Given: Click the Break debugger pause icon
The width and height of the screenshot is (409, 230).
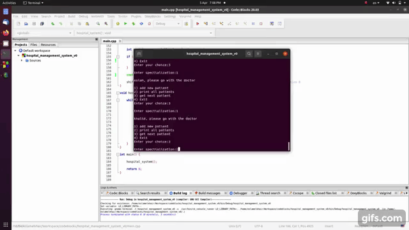Looking at the screenshot, I should tap(253, 24).
